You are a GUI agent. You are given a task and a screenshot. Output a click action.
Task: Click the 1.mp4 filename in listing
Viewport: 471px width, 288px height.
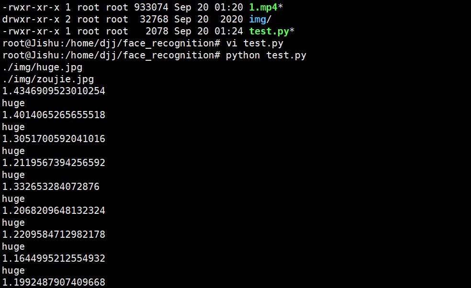click(x=263, y=7)
